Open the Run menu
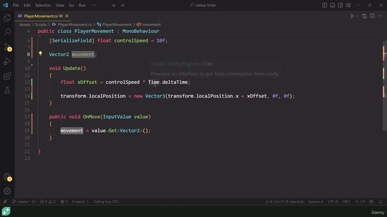 click(x=82, y=5)
